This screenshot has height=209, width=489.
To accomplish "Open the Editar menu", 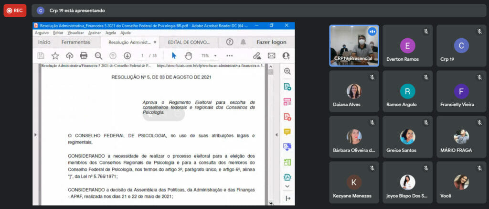I will tap(58, 33).
